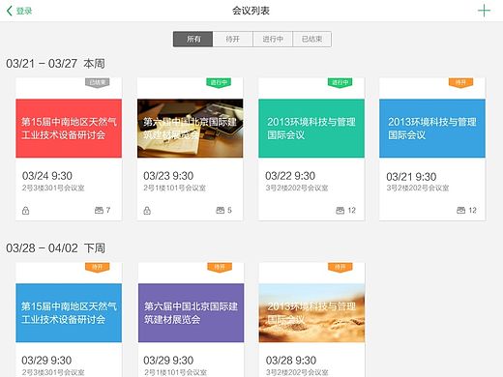The height and width of the screenshot is (377, 503).
Task: Click the 03/23 9:30 time text
Action: coord(168,176)
